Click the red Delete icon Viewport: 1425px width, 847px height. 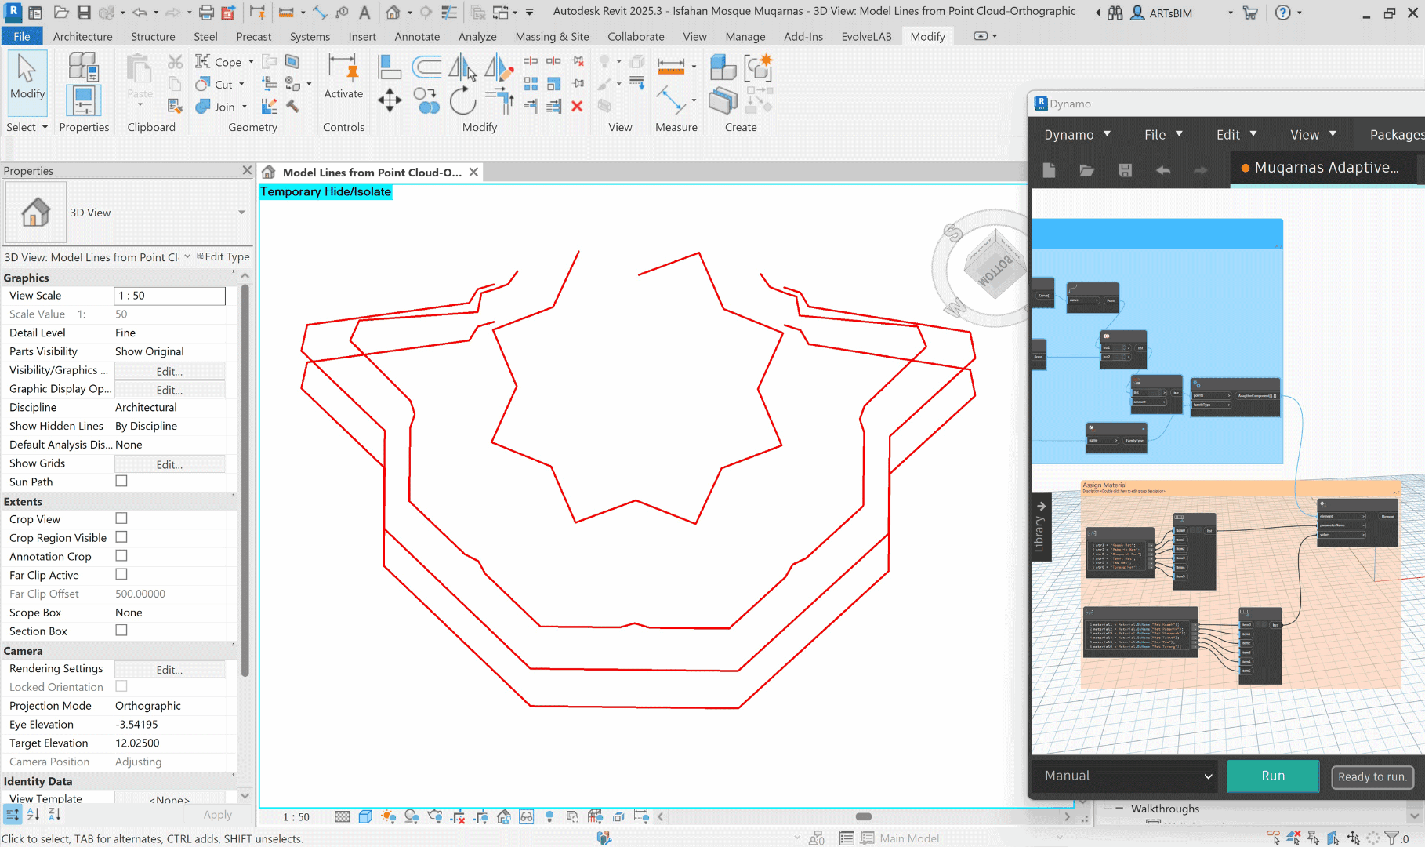pyautogui.click(x=577, y=106)
